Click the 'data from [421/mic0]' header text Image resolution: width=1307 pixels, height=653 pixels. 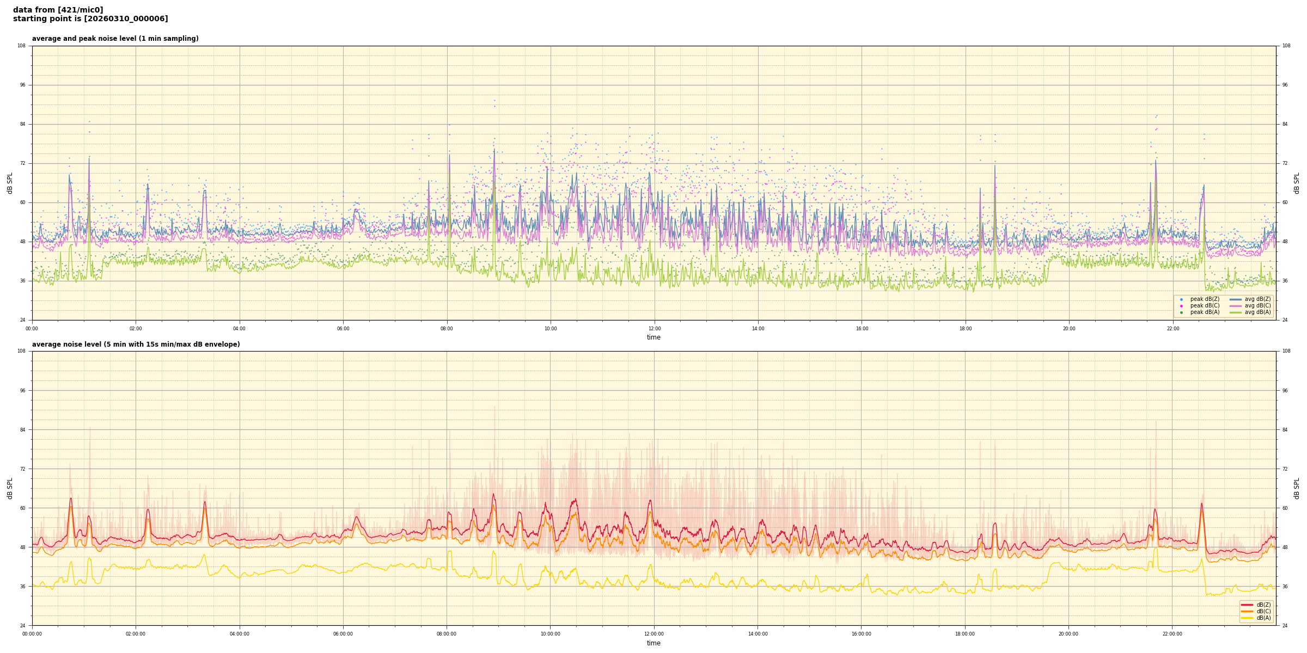coord(58,10)
